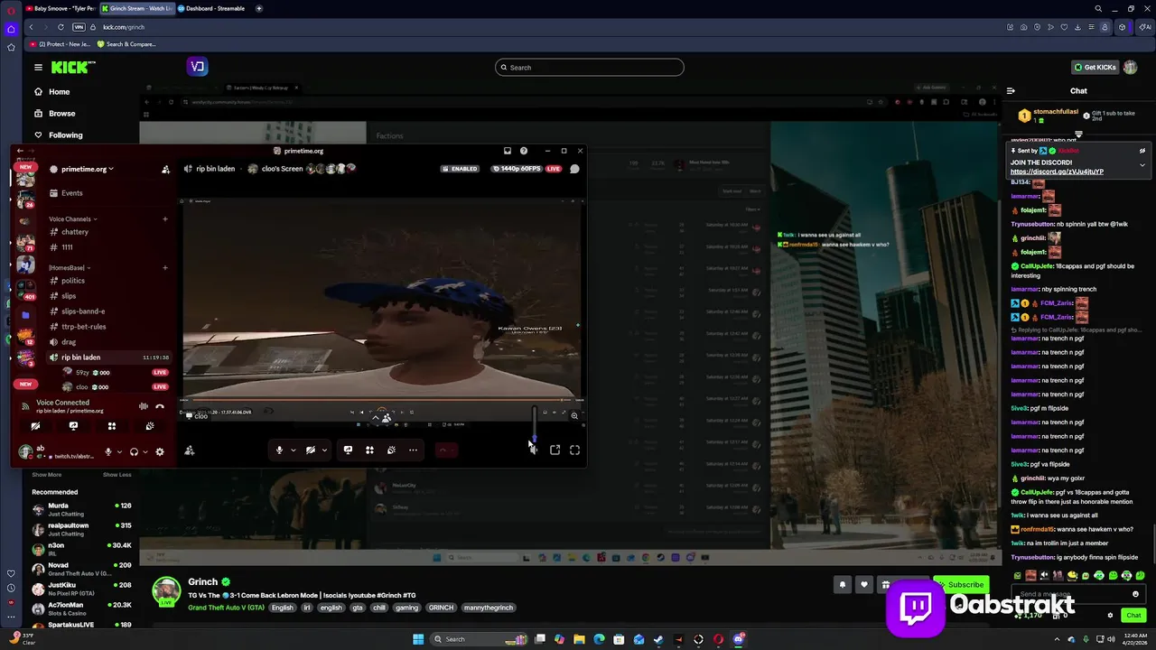
Task: Toggle Discord noise suppression icon
Action: tap(143, 406)
